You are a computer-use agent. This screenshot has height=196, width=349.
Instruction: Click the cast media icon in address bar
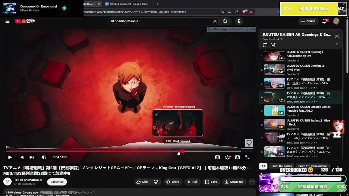(x=230, y=12)
